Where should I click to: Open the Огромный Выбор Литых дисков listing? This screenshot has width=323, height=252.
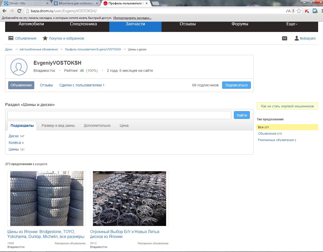coord(125,234)
